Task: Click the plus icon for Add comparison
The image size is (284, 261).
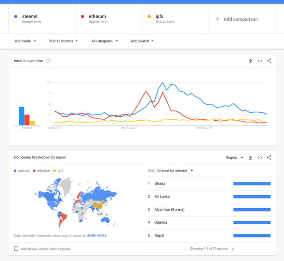Action: 217,19
